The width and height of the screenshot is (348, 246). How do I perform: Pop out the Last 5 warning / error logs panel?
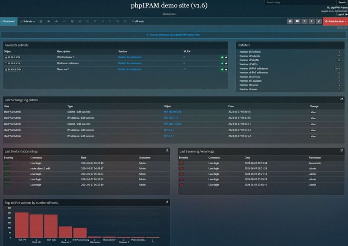coord(341,151)
